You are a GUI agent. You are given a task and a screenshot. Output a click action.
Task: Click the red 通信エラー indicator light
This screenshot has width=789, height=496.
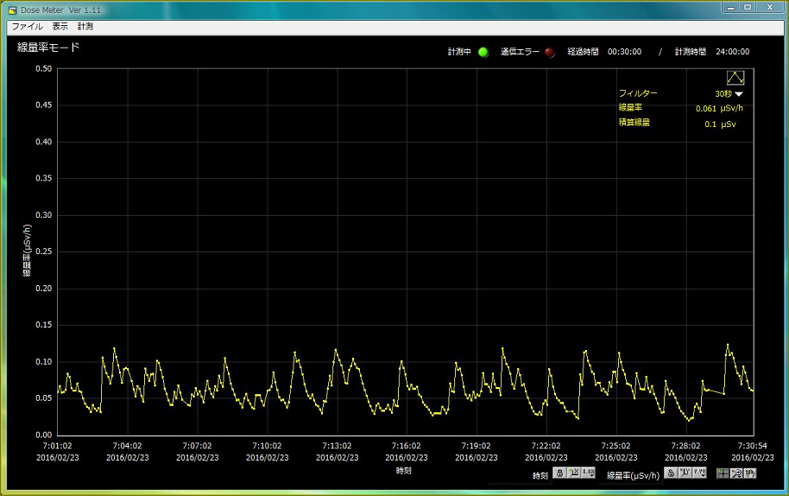point(549,52)
